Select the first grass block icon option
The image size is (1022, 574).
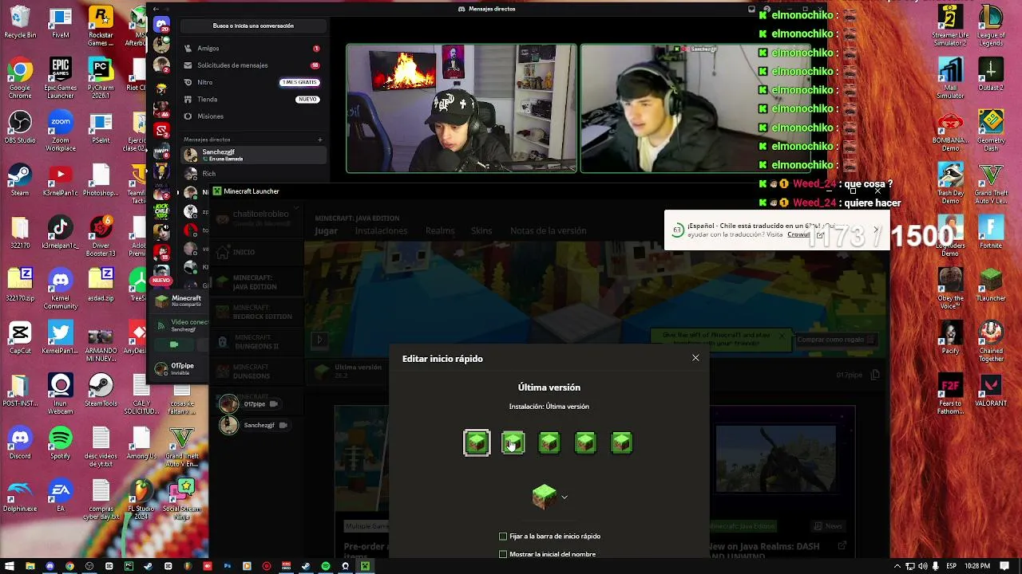click(477, 442)
